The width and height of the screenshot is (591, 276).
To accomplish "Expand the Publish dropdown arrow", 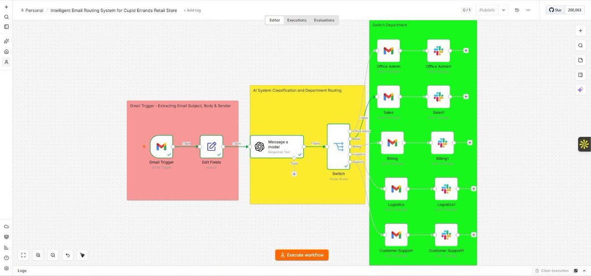I will (503, 10).
